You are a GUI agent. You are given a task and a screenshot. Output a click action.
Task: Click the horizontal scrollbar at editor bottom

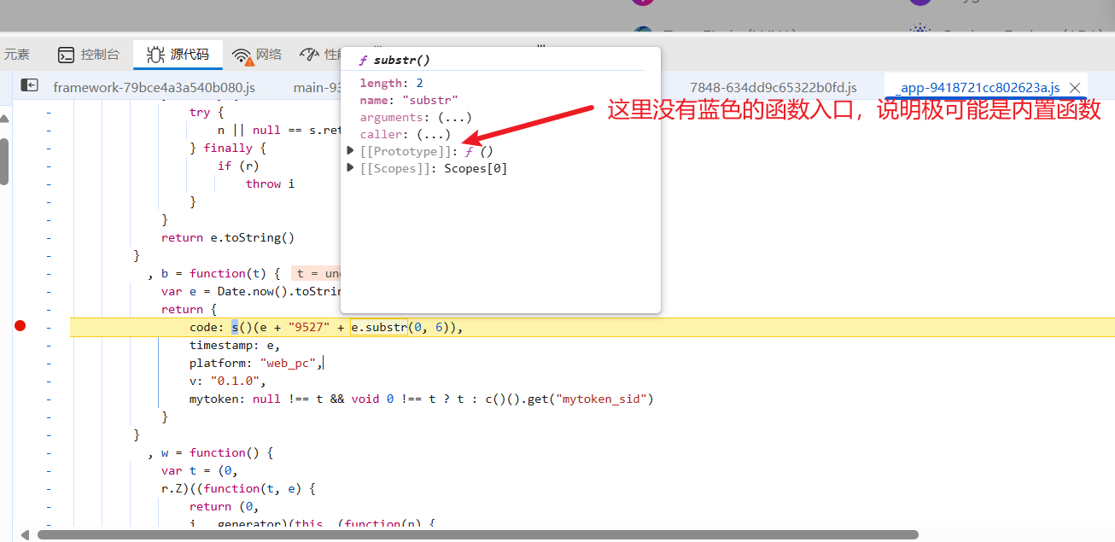tap(478, 535)
